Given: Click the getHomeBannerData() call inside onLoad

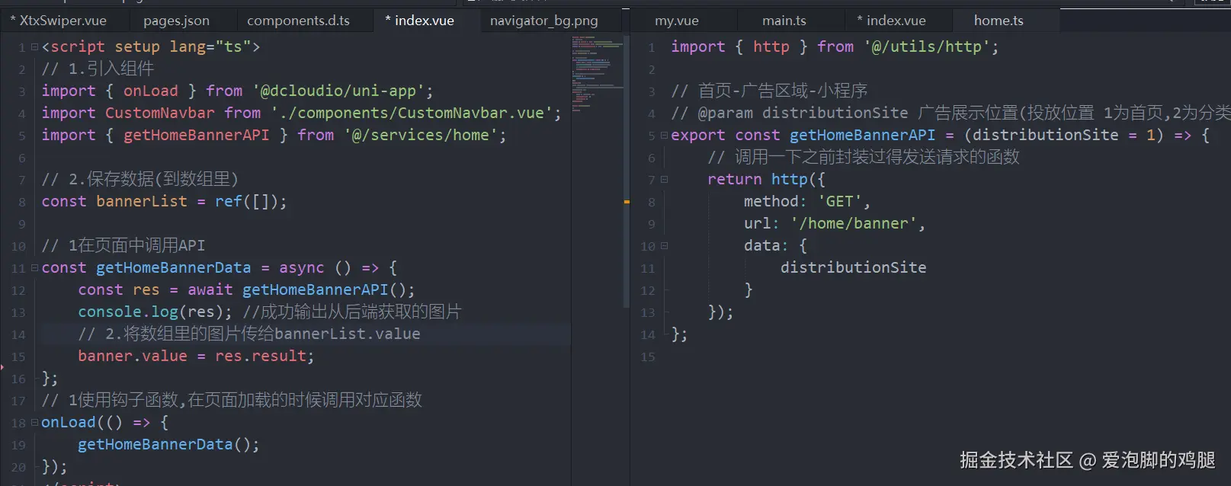Looking at the screenshot, I should click(168, 445).
